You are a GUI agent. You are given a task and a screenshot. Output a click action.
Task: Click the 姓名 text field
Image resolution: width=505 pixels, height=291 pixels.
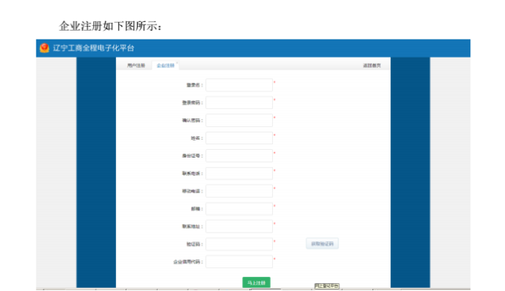pos(239,138)
